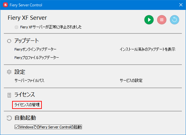The height and width of the screenshot is (135, 186).
Task: Open サービスの設定
Action: [x=131, y=81]
